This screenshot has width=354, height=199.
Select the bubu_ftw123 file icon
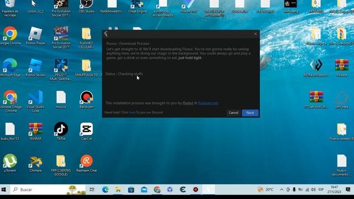10,131
